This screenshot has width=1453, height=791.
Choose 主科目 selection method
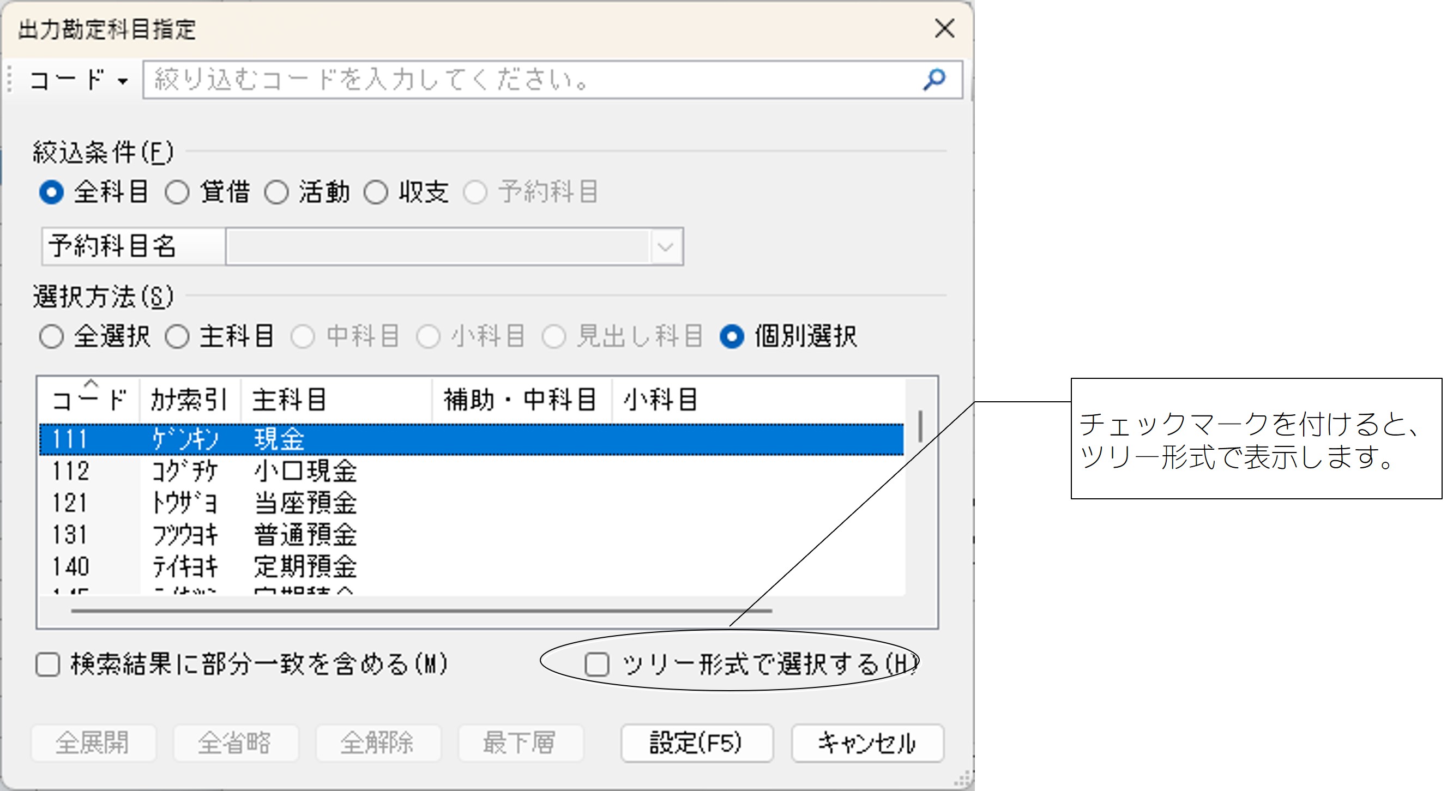[x=178, y=336]
